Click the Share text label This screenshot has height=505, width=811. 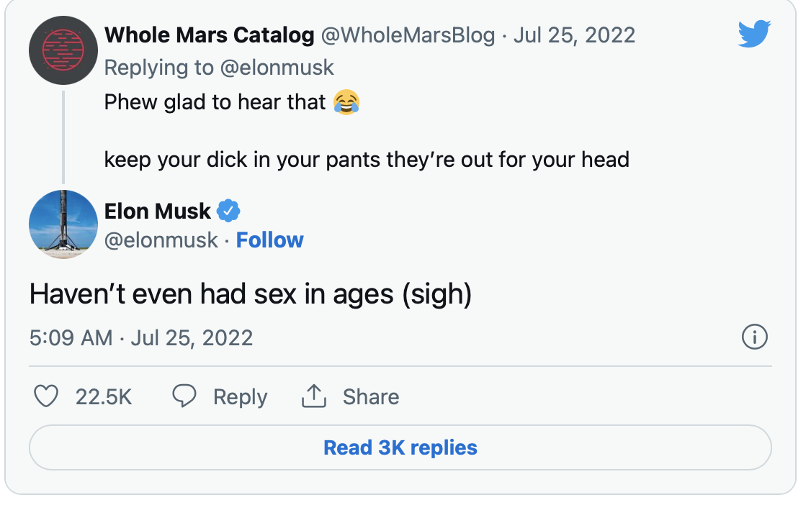[370, 396]
